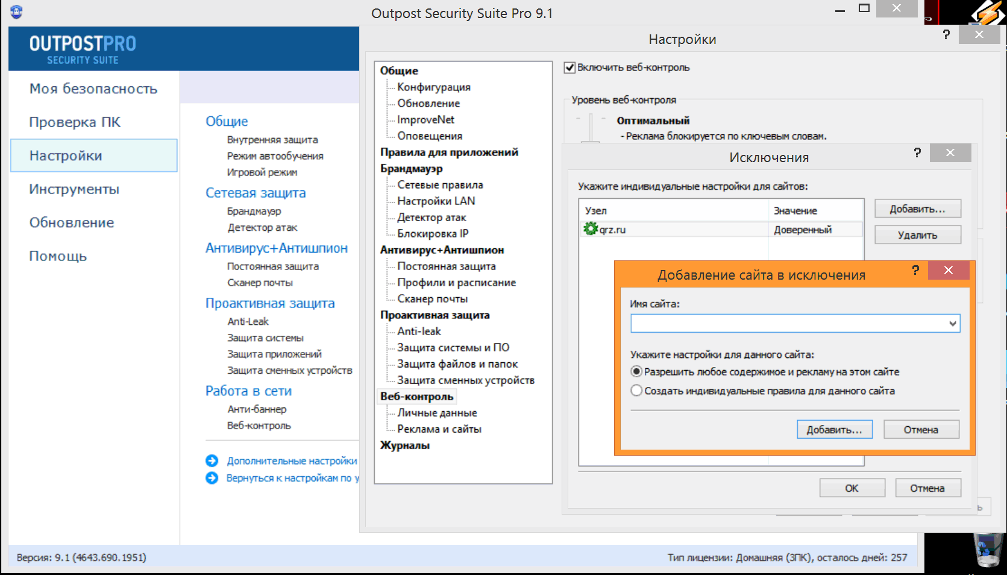Open the Инструменты sidebar section
The image size is (1007, 575).
[x=74, y=189]
